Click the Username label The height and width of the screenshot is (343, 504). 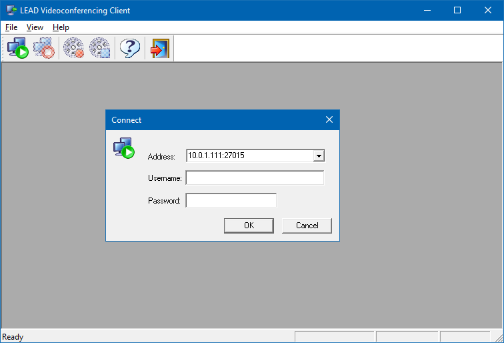[x=165, y=178]
